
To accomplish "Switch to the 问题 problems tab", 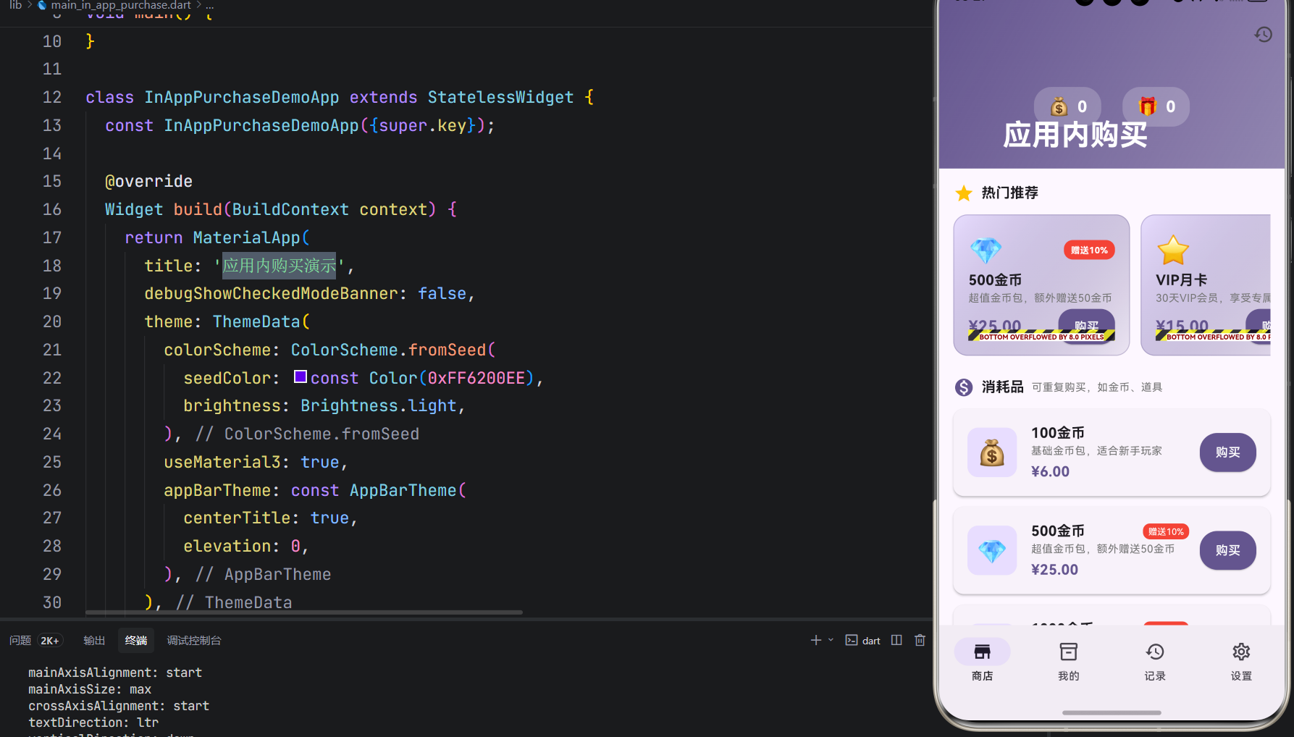I will tap(20, 641).
